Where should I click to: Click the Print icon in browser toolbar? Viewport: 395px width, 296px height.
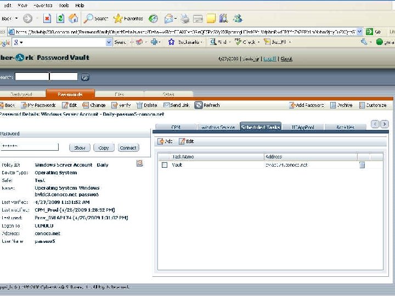pyautogui.click(x=185, y=19)
